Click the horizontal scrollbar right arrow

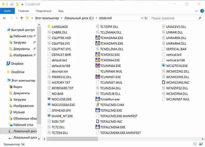coord(202,139)
